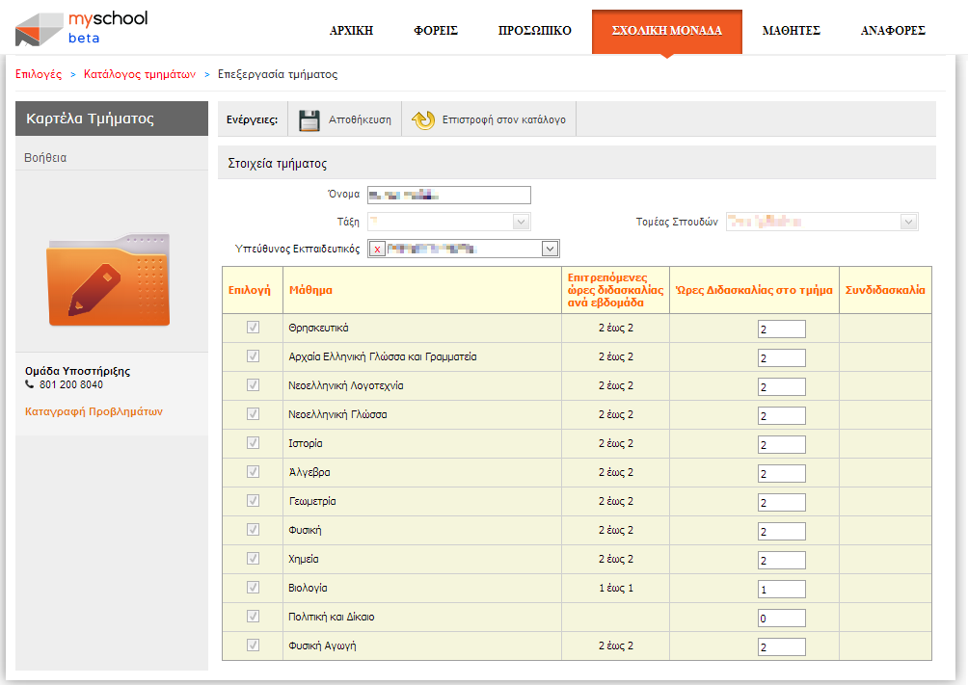This screenshot has height=685, width=968.
Task: Edit hours field for Ιστορία
Action: (782, 445)
